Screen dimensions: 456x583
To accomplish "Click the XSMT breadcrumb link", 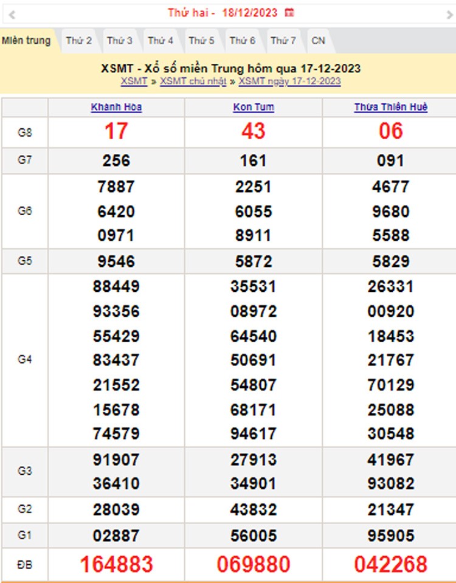I will [134, 81].
